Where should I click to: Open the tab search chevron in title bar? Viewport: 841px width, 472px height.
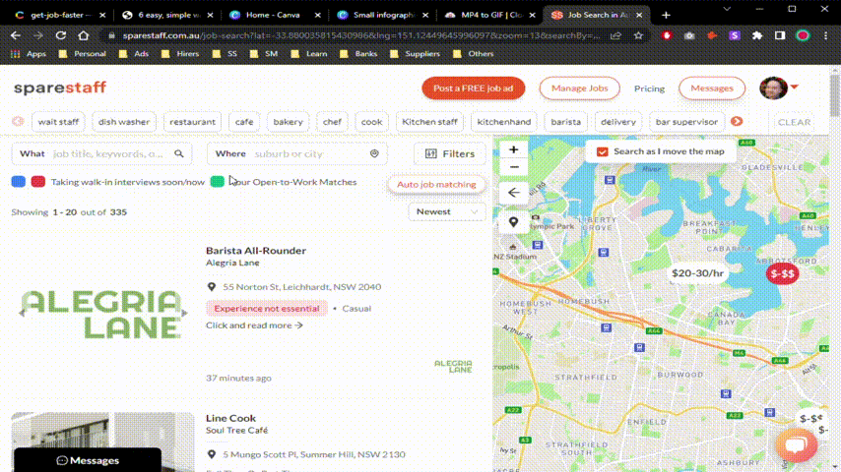point(727,9)
